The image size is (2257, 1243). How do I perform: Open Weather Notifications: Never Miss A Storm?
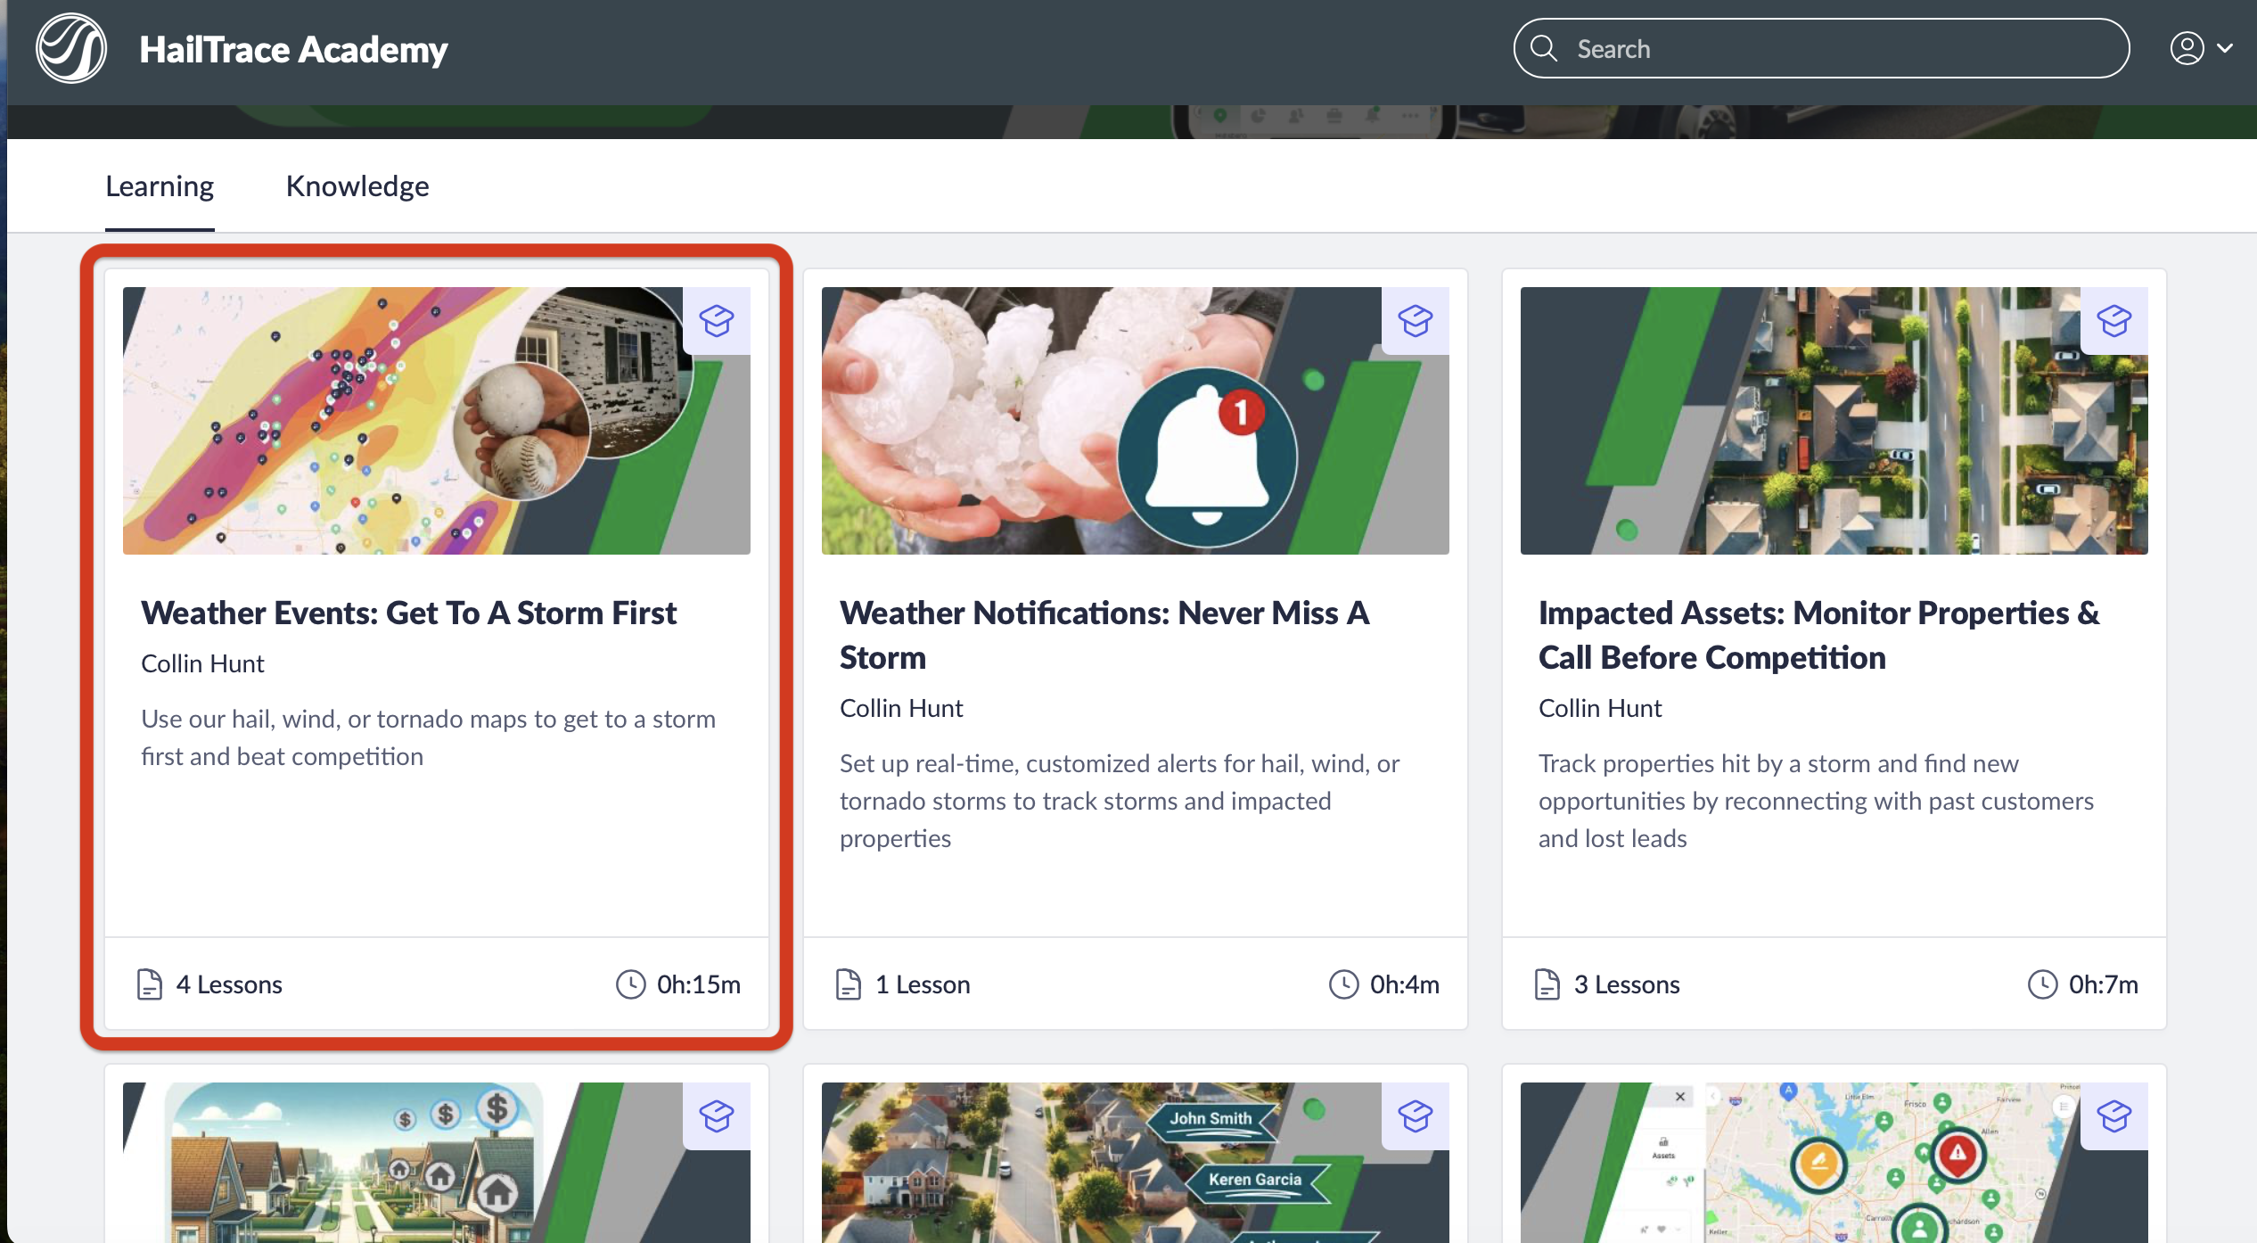pos(1104,635)
